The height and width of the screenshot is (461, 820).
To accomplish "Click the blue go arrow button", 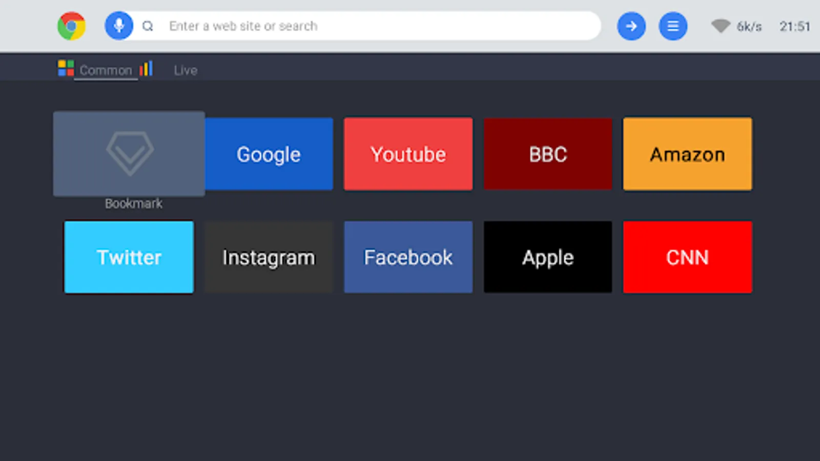I will (631, 26).
